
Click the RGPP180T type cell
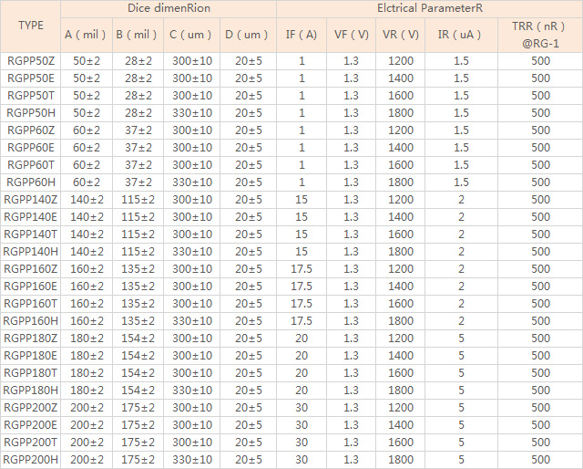(31, 372)
